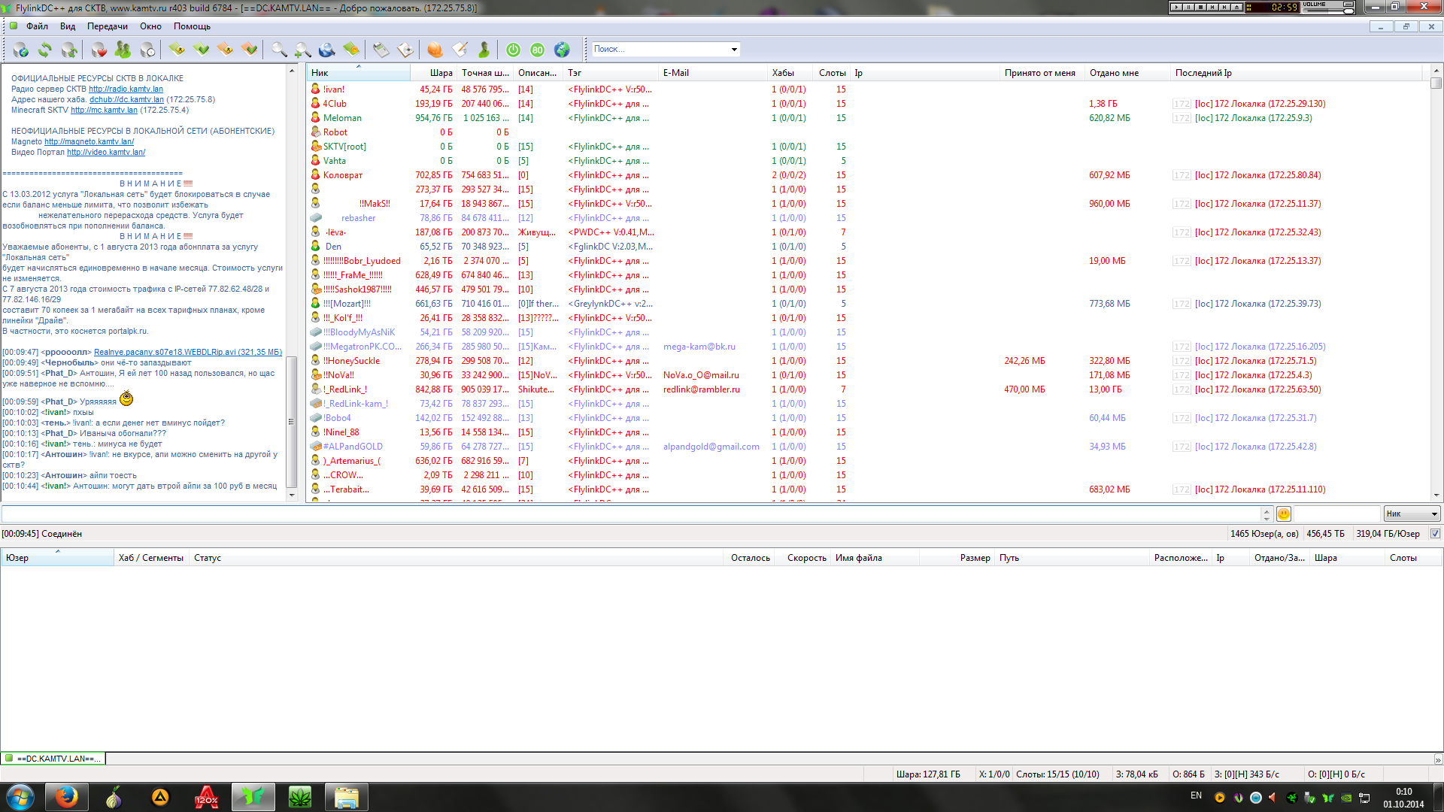Open favorite hubs heart icon
This screenshot has height=812, width=1444.
click(99, 50)
